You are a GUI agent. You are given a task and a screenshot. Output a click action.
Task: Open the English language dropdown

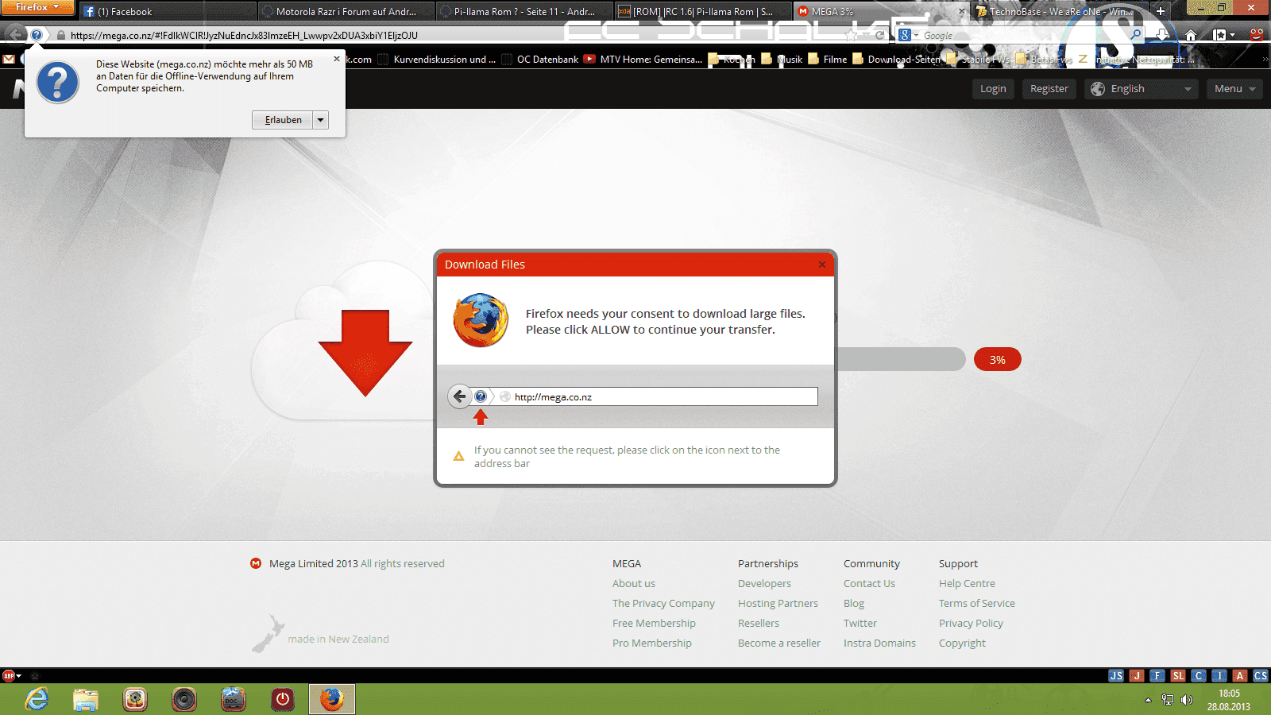(x=1142, y=89)
